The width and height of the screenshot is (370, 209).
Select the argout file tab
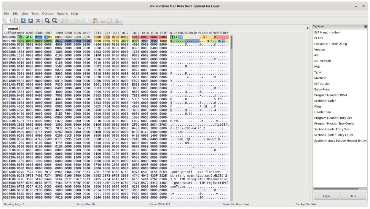click(x=14, y=28)
